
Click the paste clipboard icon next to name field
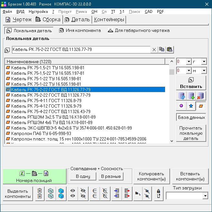pyautogui.click(x=170, y=50)
